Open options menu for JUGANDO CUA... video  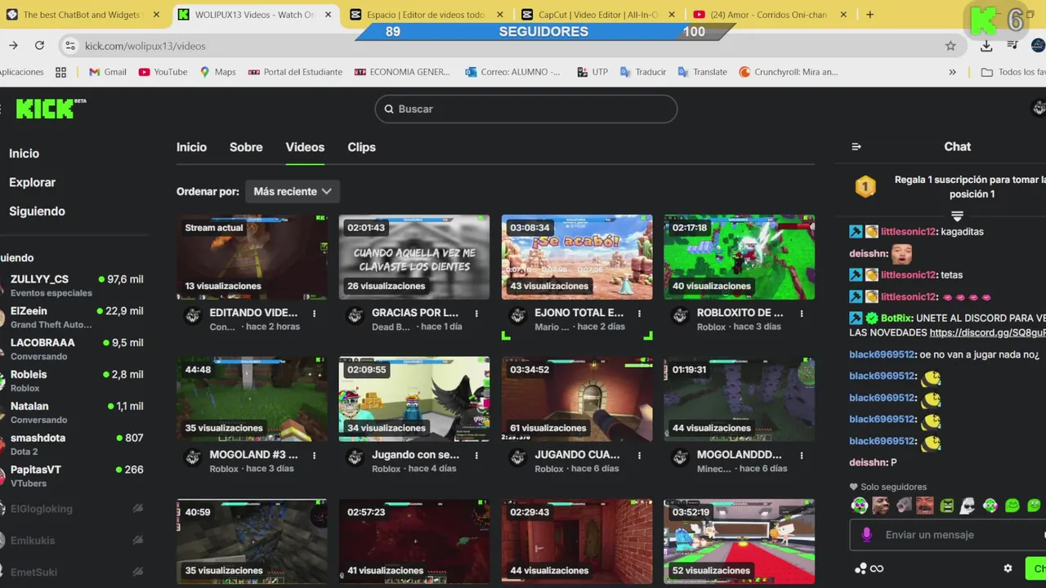coord(639,456)
